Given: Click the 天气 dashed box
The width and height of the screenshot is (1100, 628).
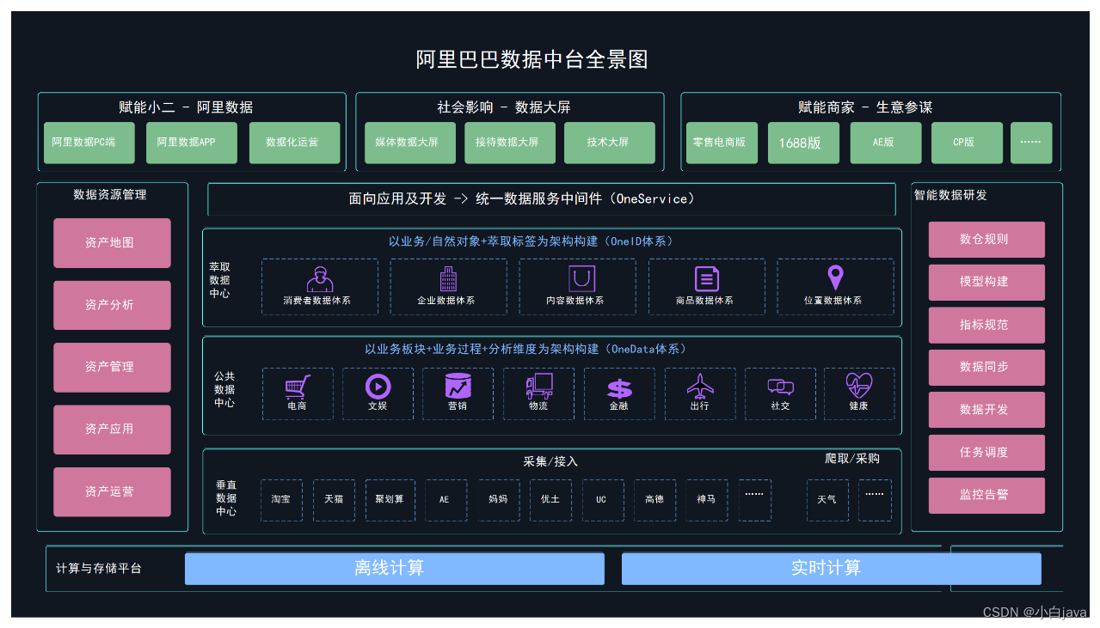Looking at the screenshot, I should [827, 500].
